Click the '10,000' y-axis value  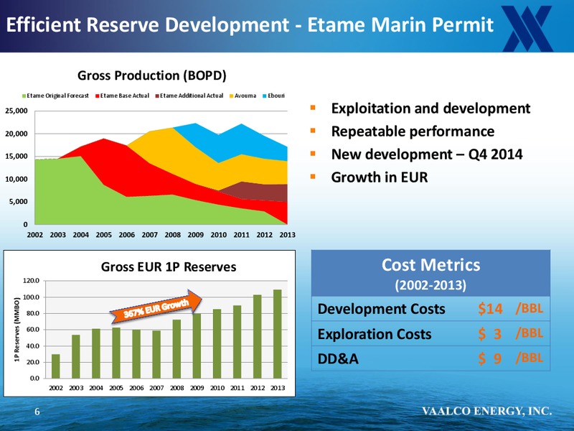point(16,179)
